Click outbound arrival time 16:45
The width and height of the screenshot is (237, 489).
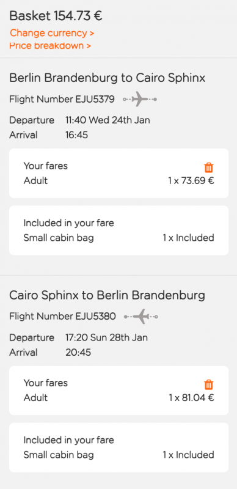(x=76, y=135)
